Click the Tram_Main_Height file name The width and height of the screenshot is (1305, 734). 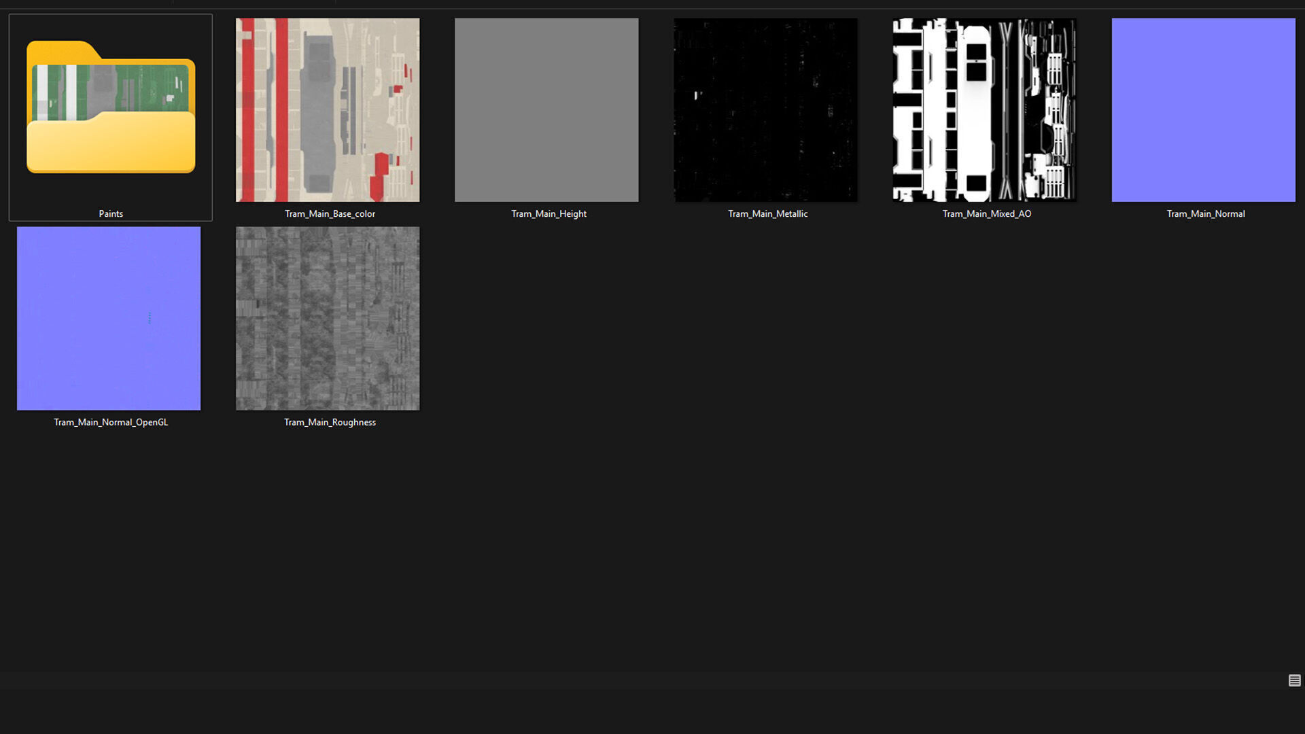point(549,213)
